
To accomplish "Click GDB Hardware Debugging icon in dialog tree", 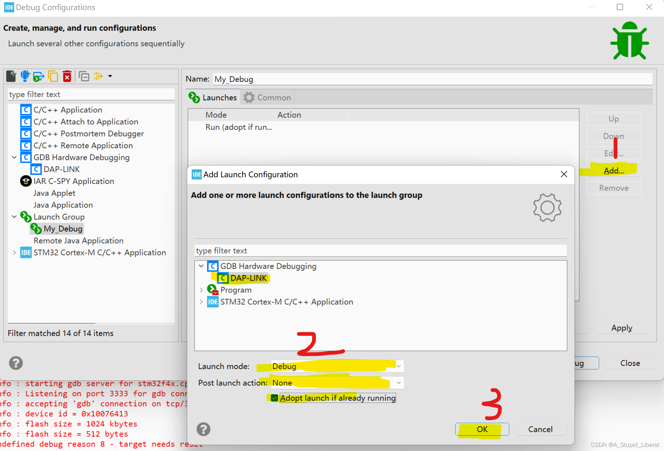I will (213, 266).
